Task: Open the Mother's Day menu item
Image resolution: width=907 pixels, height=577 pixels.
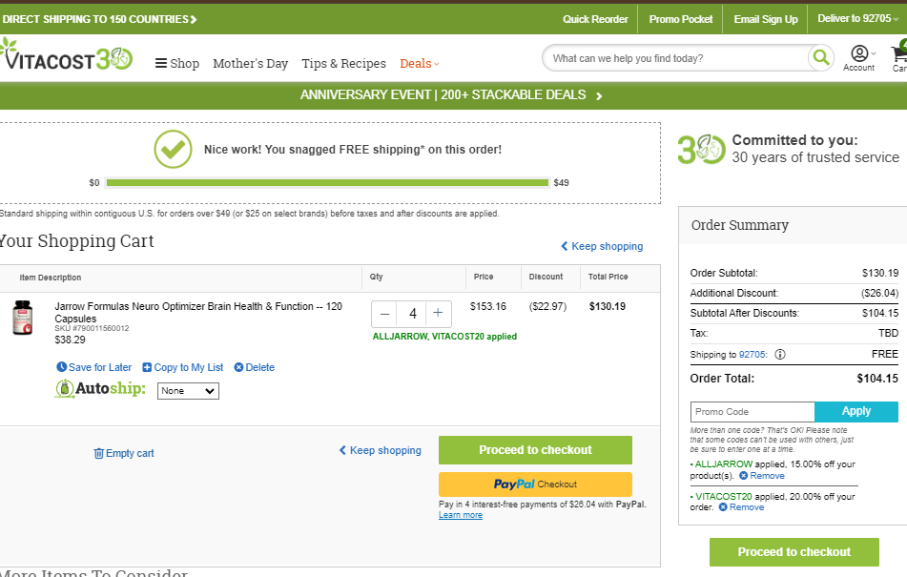Action: pos(251,64)
